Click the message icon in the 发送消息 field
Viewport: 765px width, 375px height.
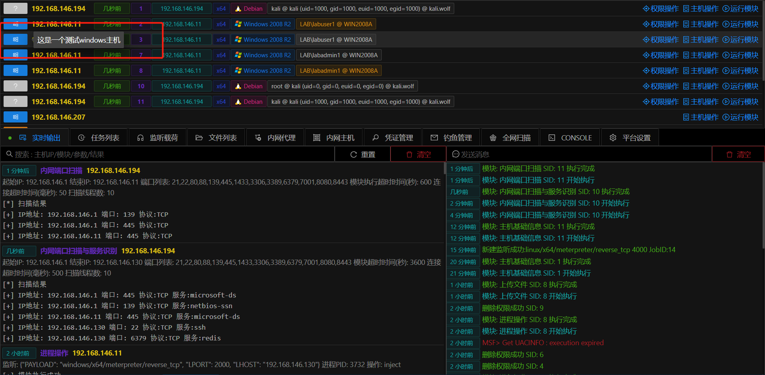tap(456, 154)
